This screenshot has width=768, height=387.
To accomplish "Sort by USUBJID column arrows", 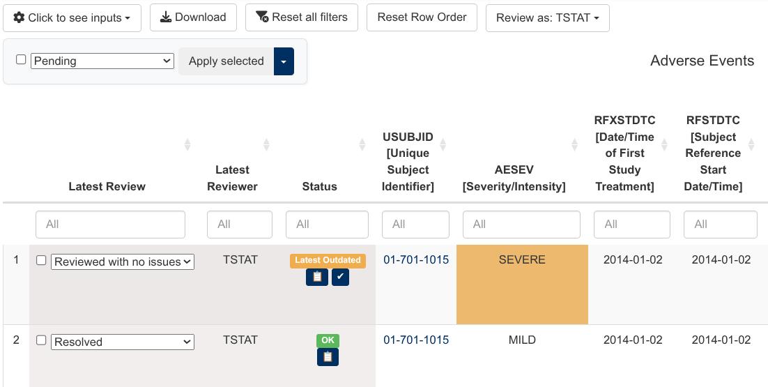I will (x=443, y=144).
